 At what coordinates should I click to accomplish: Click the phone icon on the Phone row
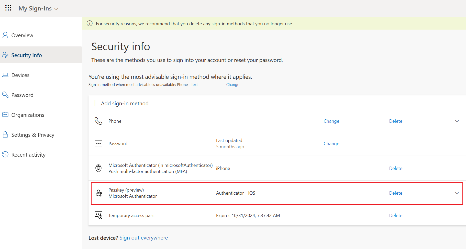point(98,121)
